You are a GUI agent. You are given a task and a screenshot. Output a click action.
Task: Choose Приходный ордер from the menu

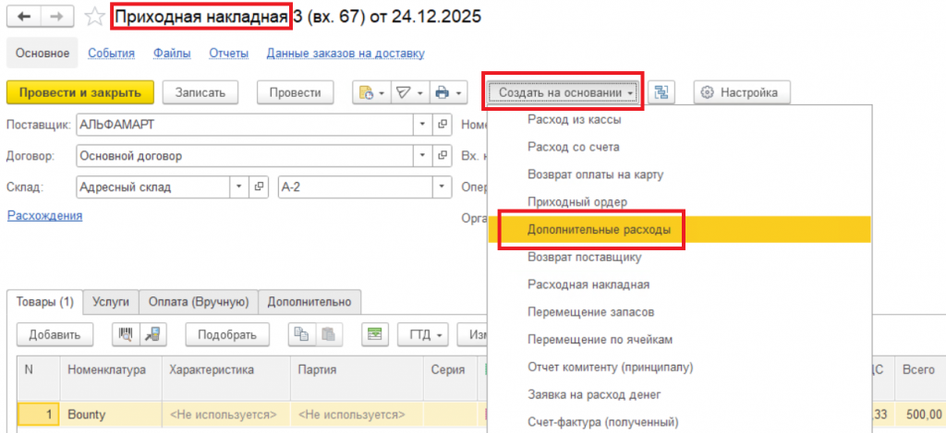679,201
